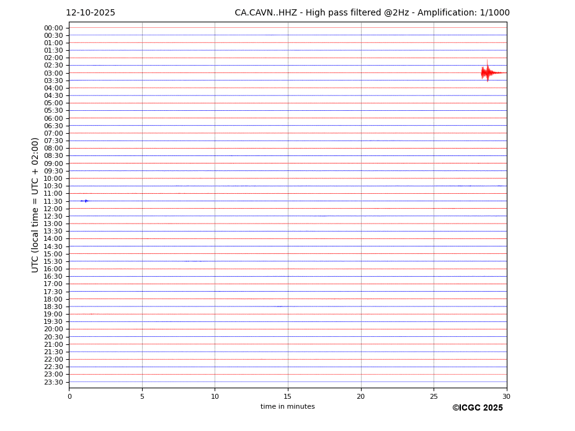
Task: Click the ©ICGC 2025 copyright text
Action: (x=477, y=408)
